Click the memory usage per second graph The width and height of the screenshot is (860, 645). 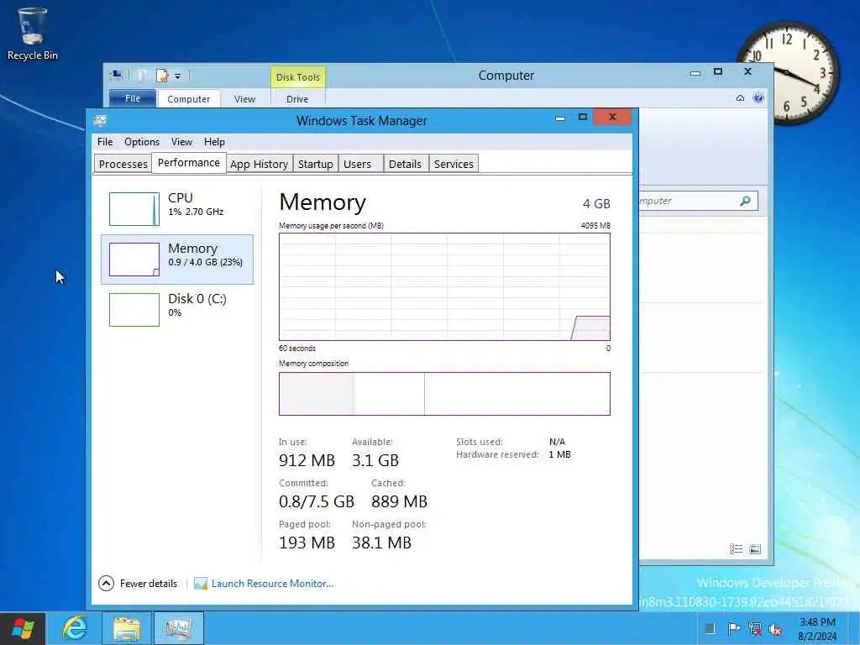point(444,287)
